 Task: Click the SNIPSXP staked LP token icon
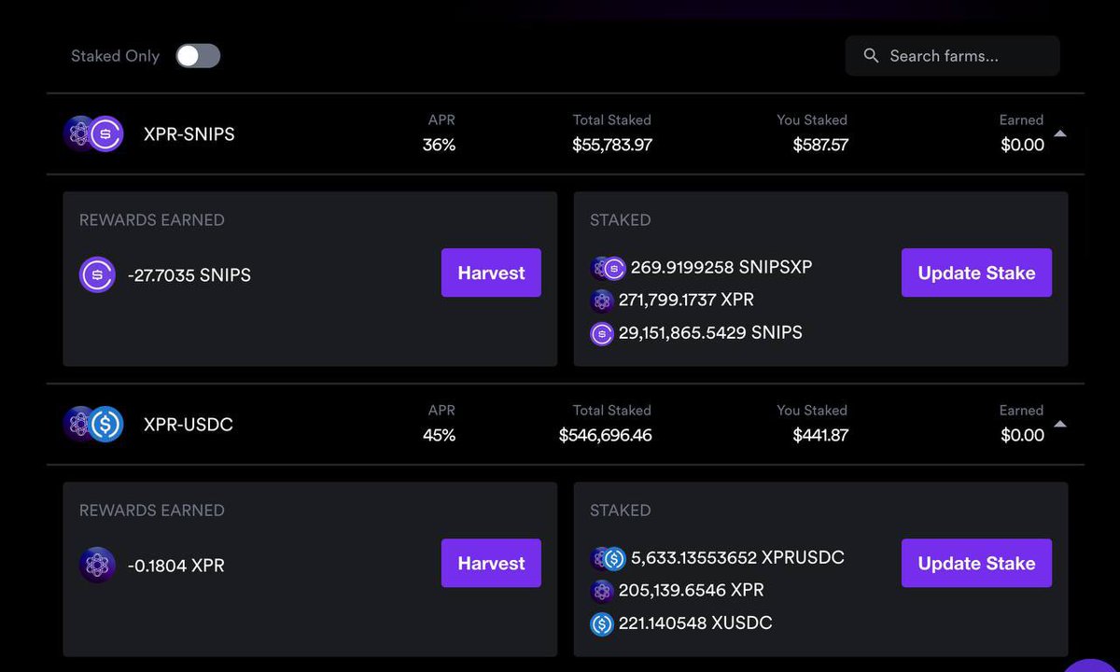coord(608,268)
